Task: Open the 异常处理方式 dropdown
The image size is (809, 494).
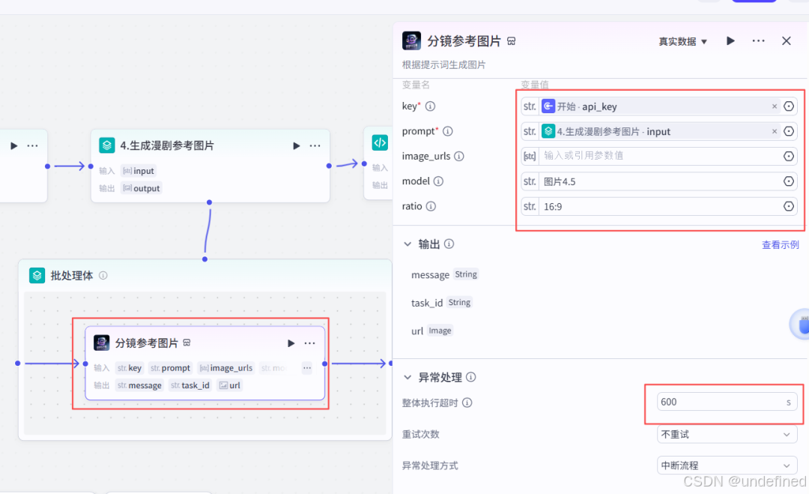Action: click(727, 465)
